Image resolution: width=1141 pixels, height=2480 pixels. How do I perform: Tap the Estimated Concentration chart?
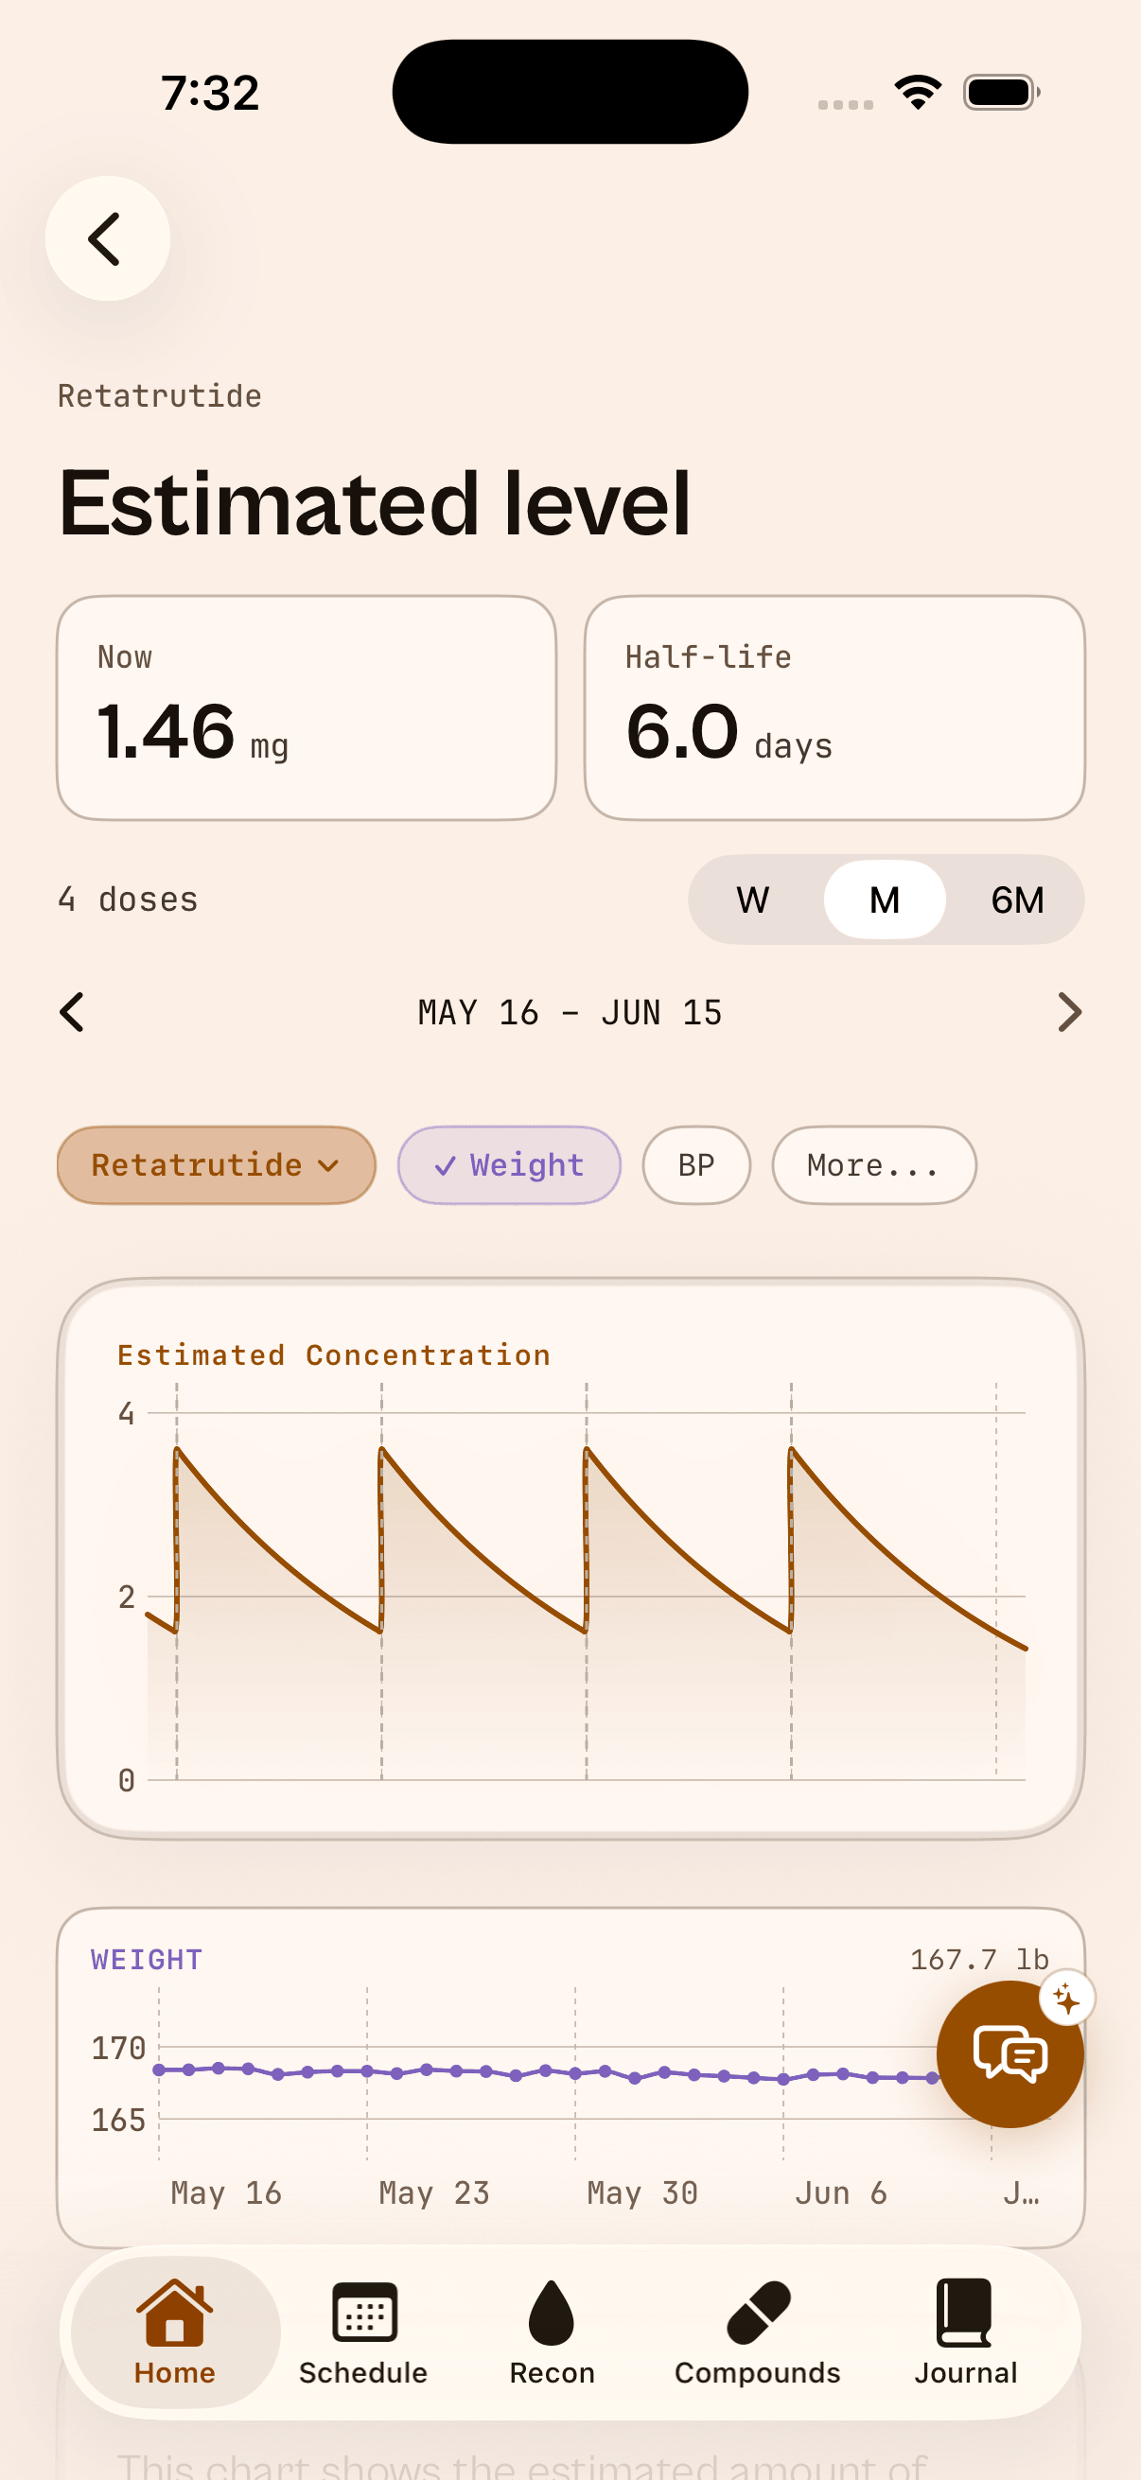point(571,1559)
